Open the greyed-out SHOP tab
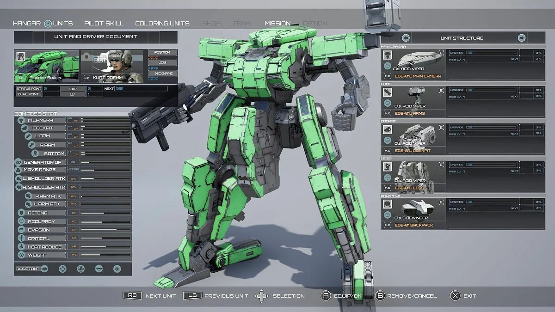 click(211, 23)
